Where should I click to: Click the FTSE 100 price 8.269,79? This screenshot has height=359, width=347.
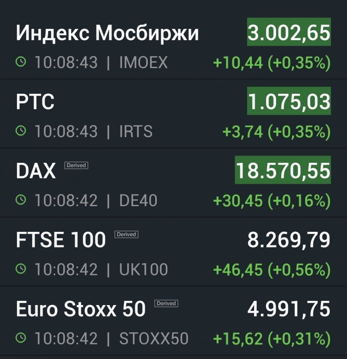[x=289, y=240]
